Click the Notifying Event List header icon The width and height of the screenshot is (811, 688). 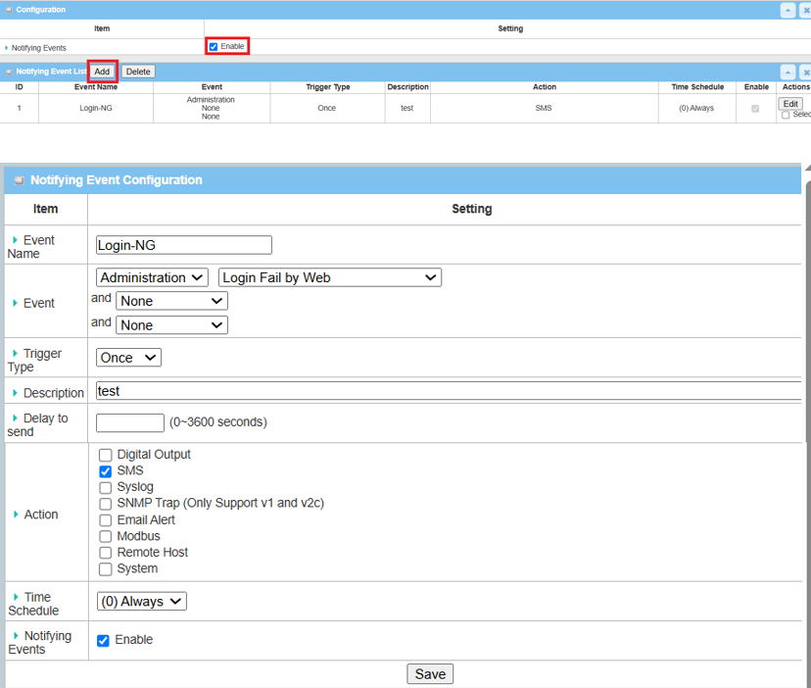pos(9,72)
